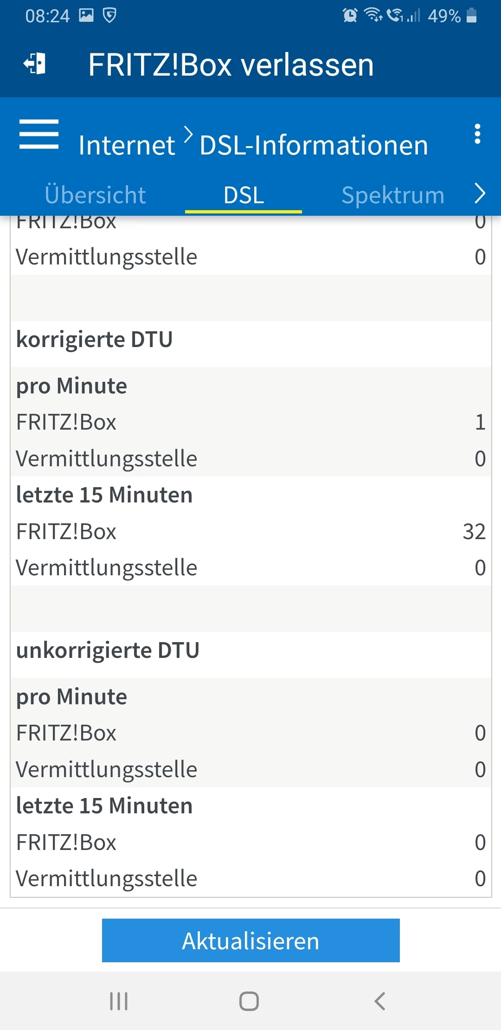The image size is (501, 1030).
Task: Expand breadcrumb chevron after Internet
Action: coord(188,135)
